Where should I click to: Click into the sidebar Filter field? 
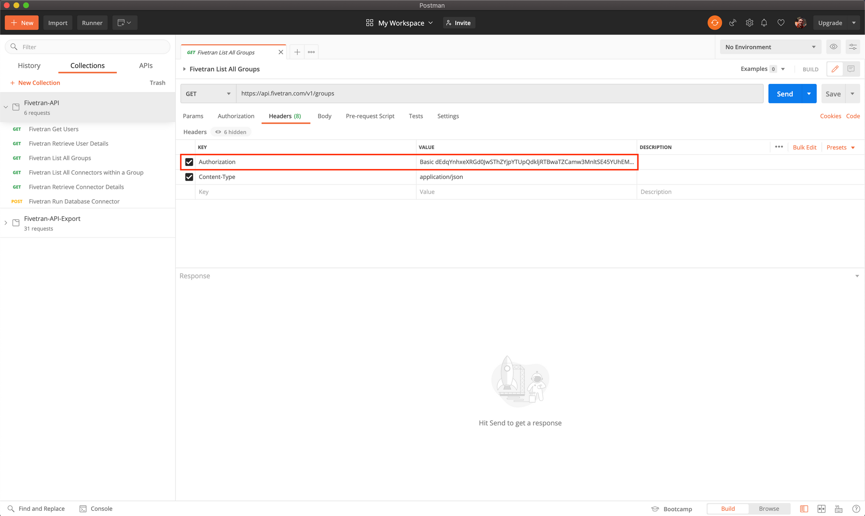tap(87, 47)
